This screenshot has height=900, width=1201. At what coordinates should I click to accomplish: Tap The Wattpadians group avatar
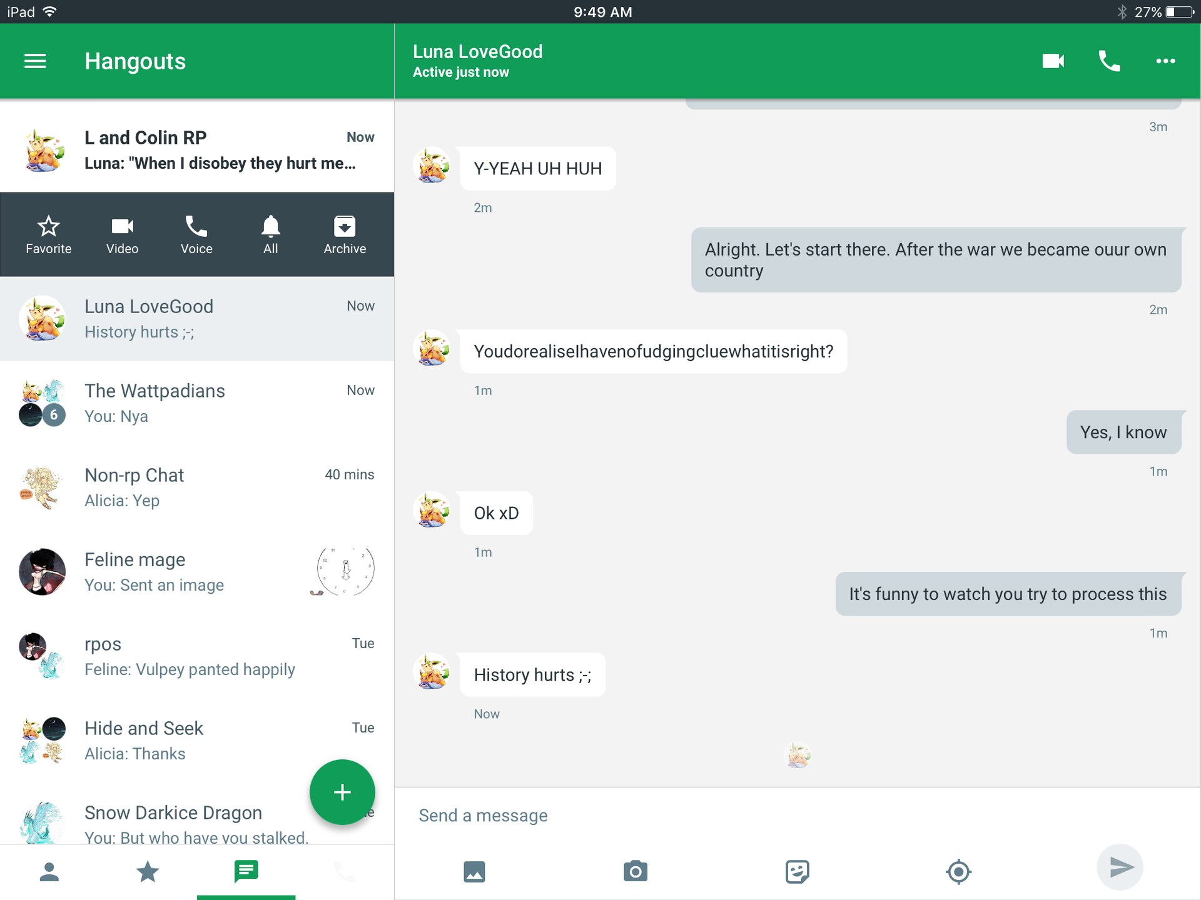pos(43,403)
